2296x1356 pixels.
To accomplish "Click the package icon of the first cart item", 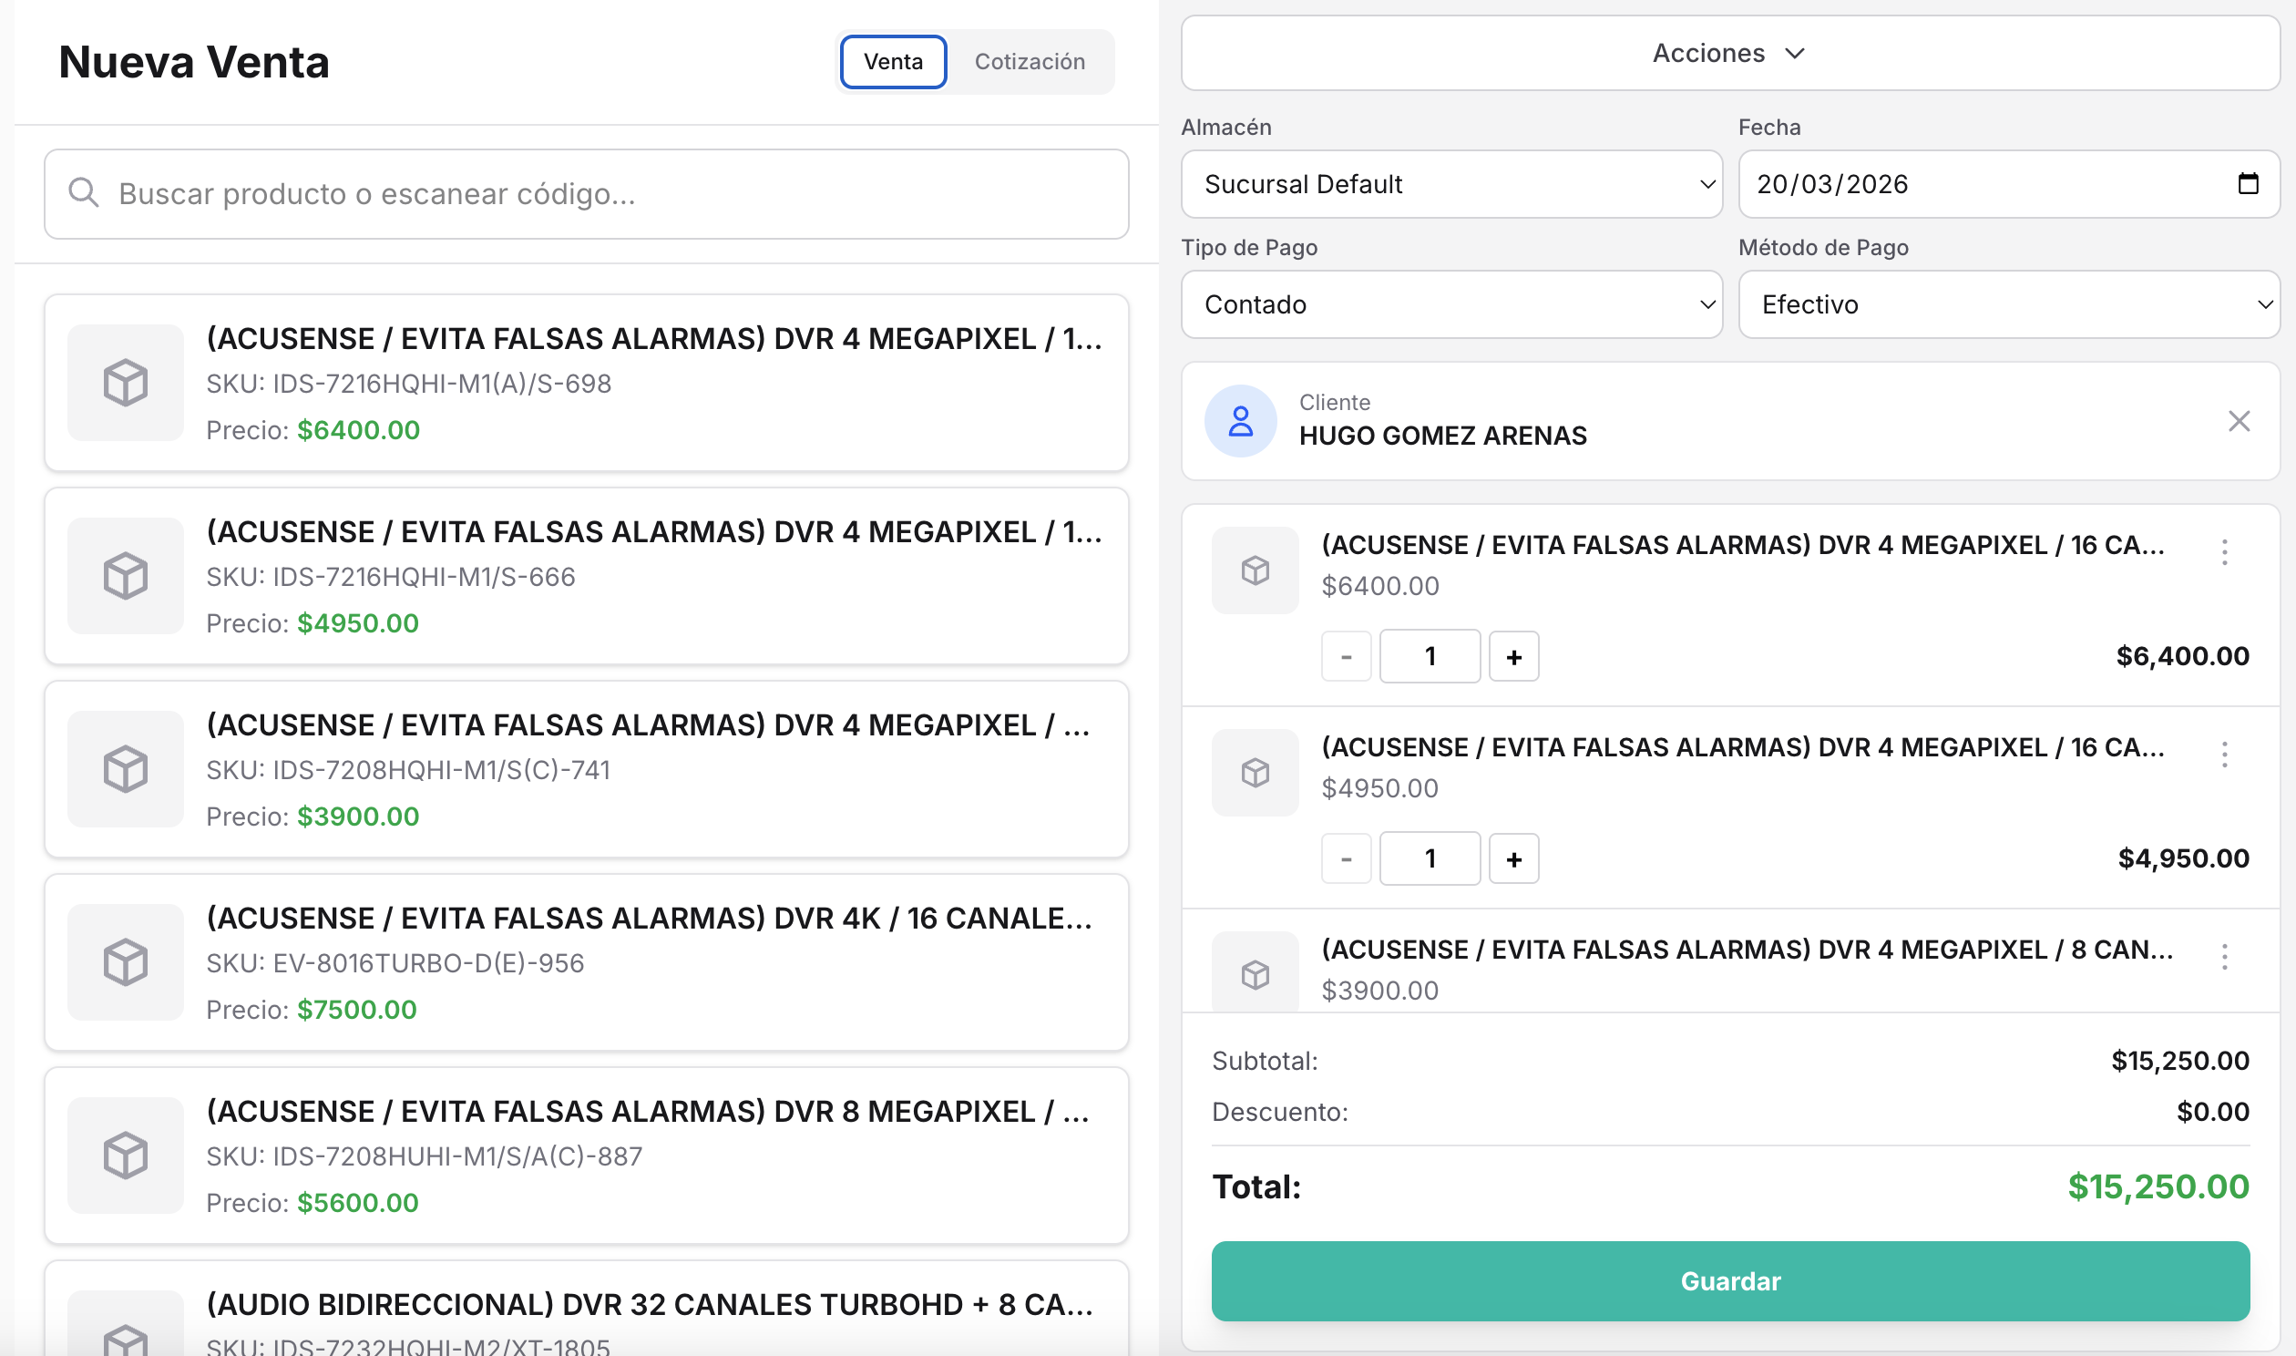I will [x=1254, y=570].
